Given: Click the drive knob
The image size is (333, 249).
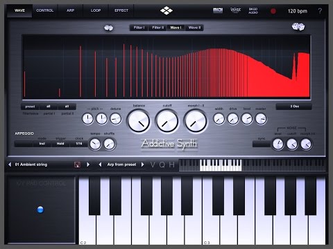Looking at the screenshot, I should (233, 119).
